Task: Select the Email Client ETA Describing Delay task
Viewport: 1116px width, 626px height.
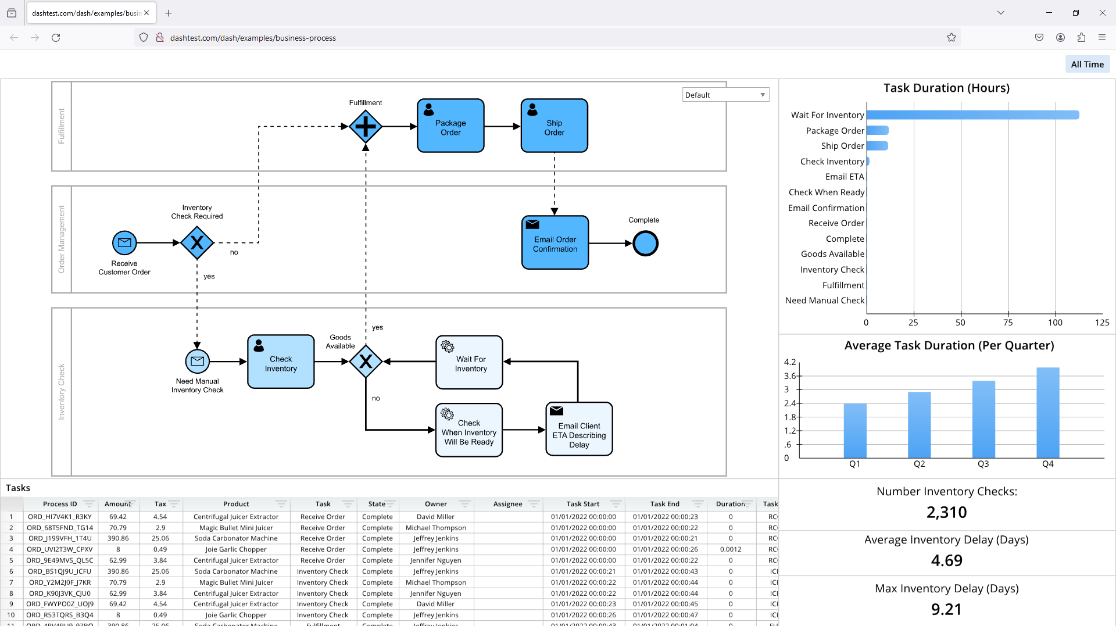Action: click(x=579, y=429)
